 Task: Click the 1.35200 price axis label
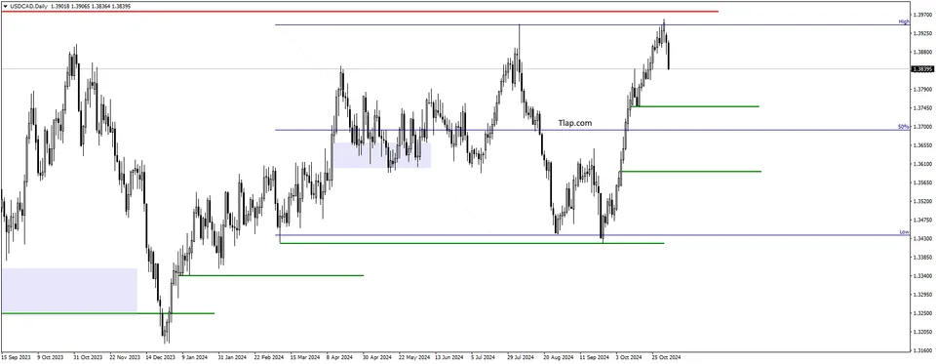[923, 201]
